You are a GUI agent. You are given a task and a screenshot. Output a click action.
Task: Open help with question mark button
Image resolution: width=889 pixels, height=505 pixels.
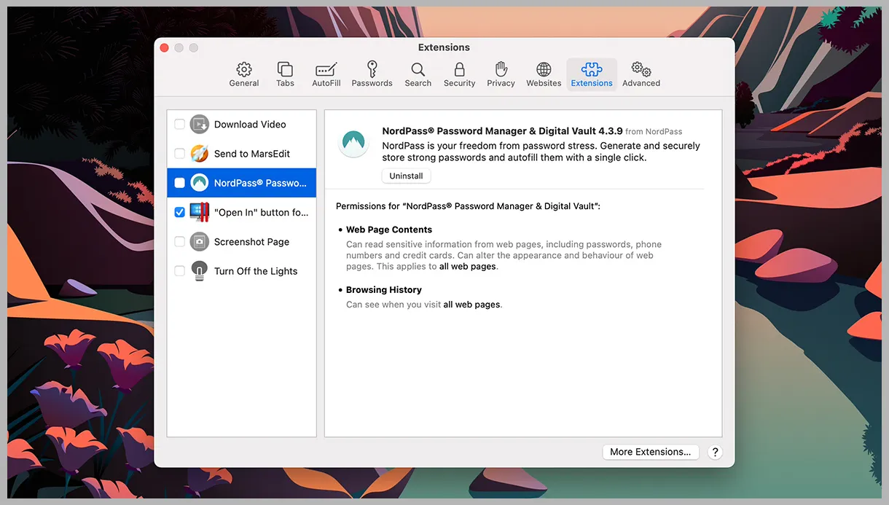coord(715,452)
